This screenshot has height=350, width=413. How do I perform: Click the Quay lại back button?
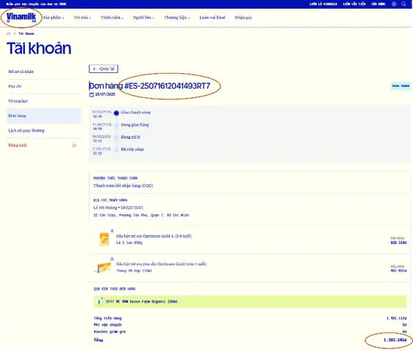[103, 69]
